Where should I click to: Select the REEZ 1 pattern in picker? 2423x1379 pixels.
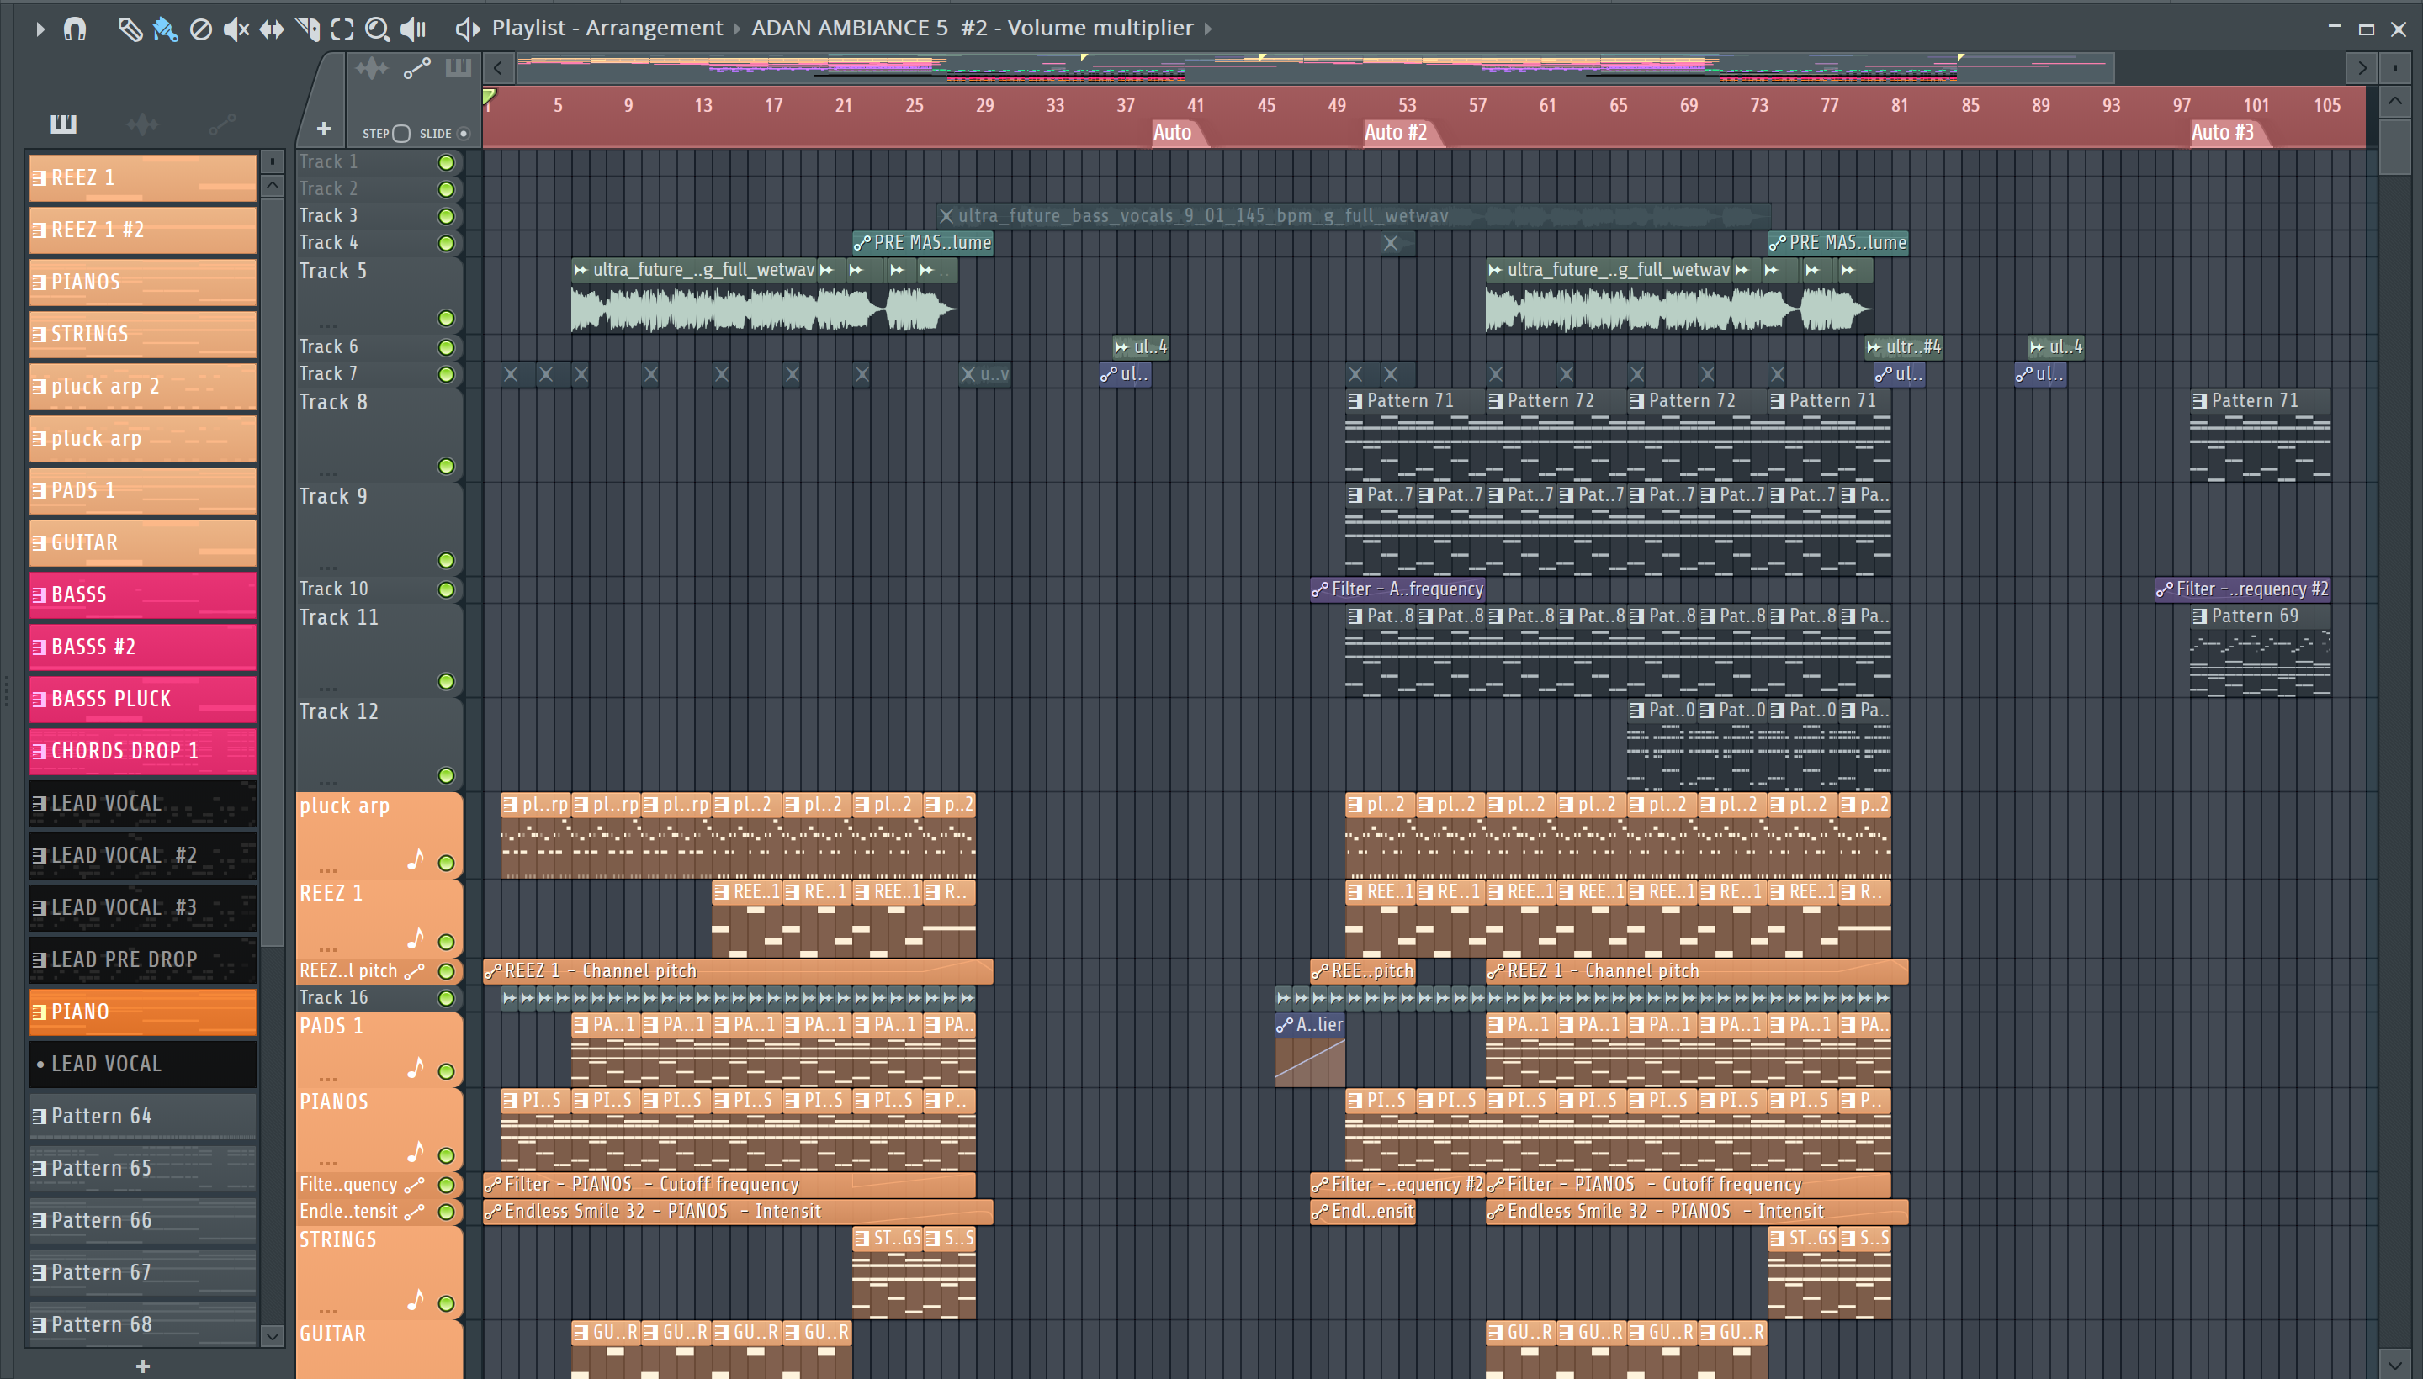143,178
